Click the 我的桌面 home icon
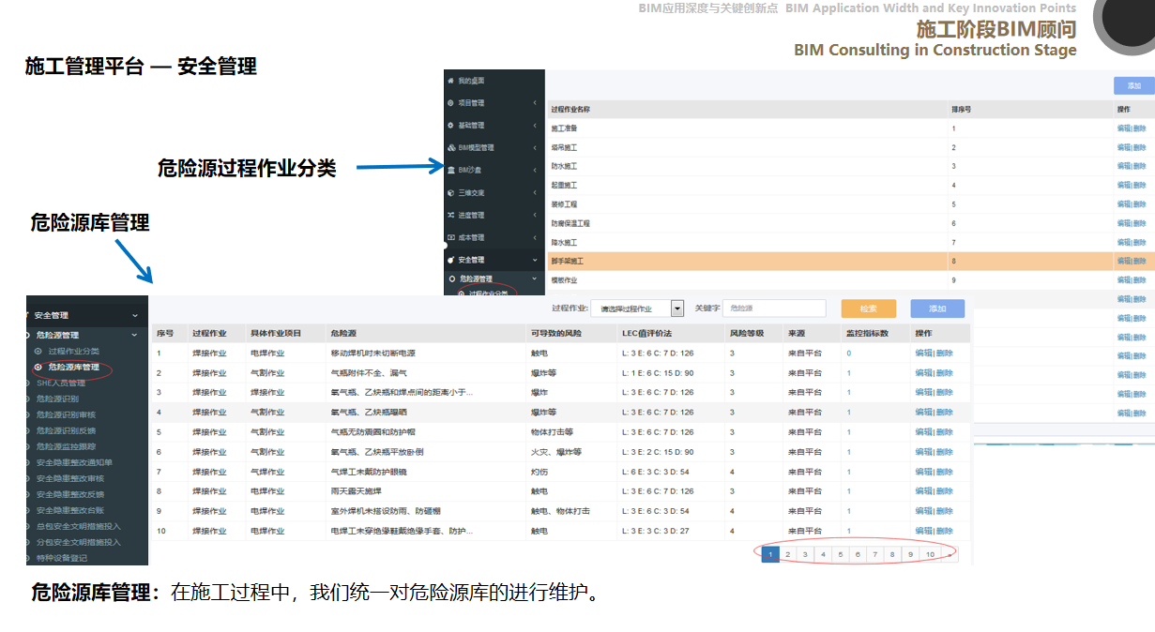This screenshot has width=1155, height=632. [x=452, y=81]
